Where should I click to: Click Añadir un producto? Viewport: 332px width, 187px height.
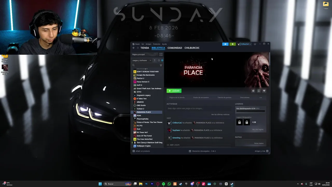141,151
